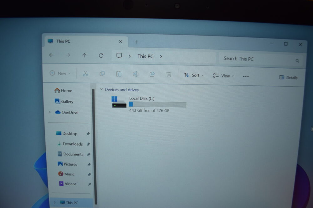Open the New dropdown menu
This screenshot has width=313, height=208.
coord(60,73)
